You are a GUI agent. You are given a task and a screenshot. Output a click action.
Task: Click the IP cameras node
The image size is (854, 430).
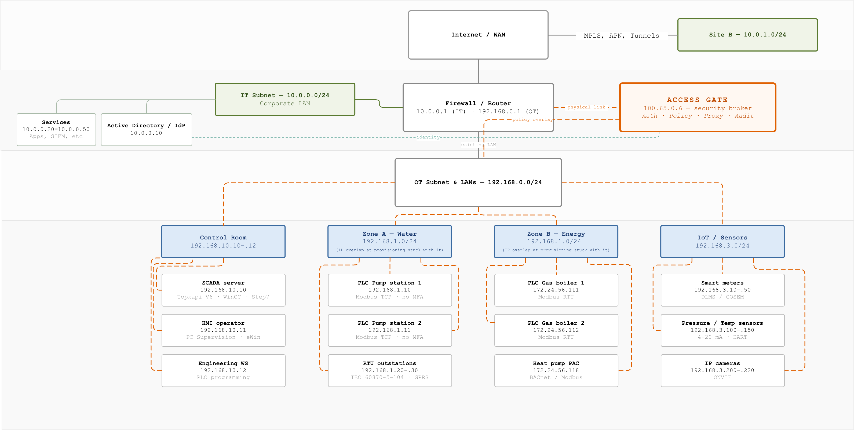click(x=722, y=370)
